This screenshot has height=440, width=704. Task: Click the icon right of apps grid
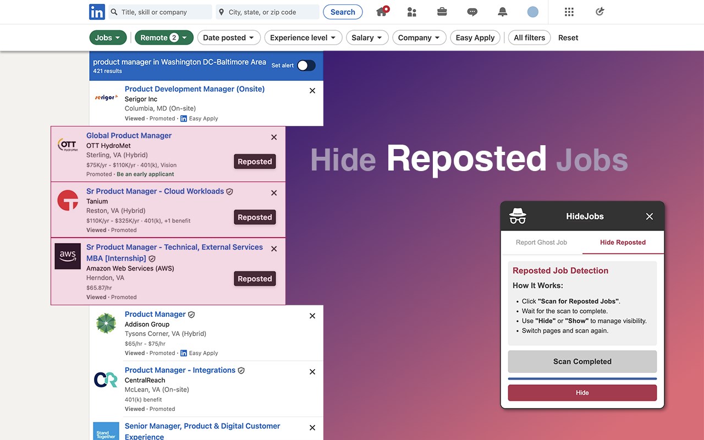(x=599, y=12)
